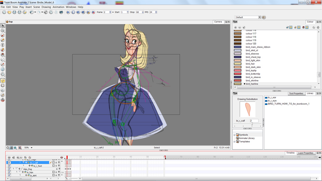Uncheck the bi_skirt layer checkbox

click(9, 175)
